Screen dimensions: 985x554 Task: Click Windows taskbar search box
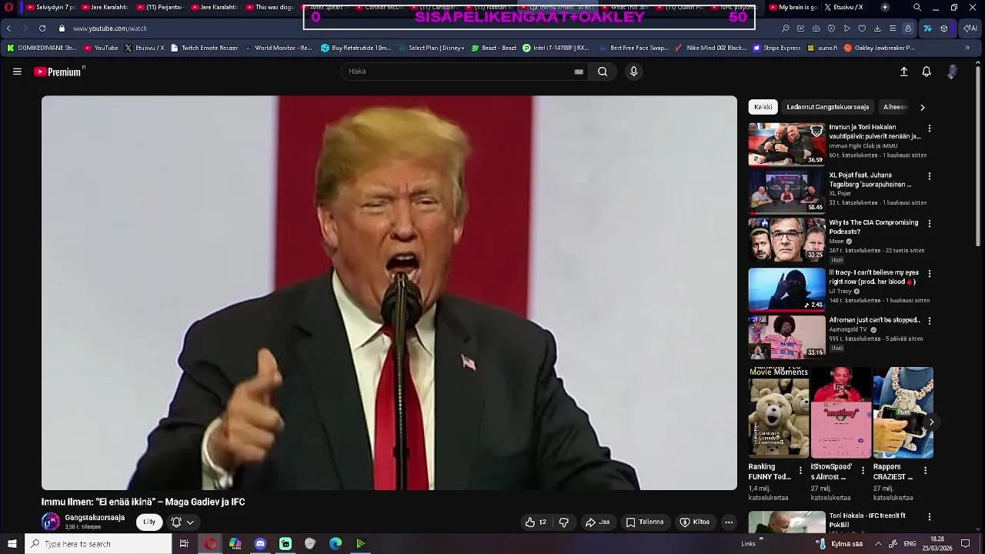pos(98,544)
